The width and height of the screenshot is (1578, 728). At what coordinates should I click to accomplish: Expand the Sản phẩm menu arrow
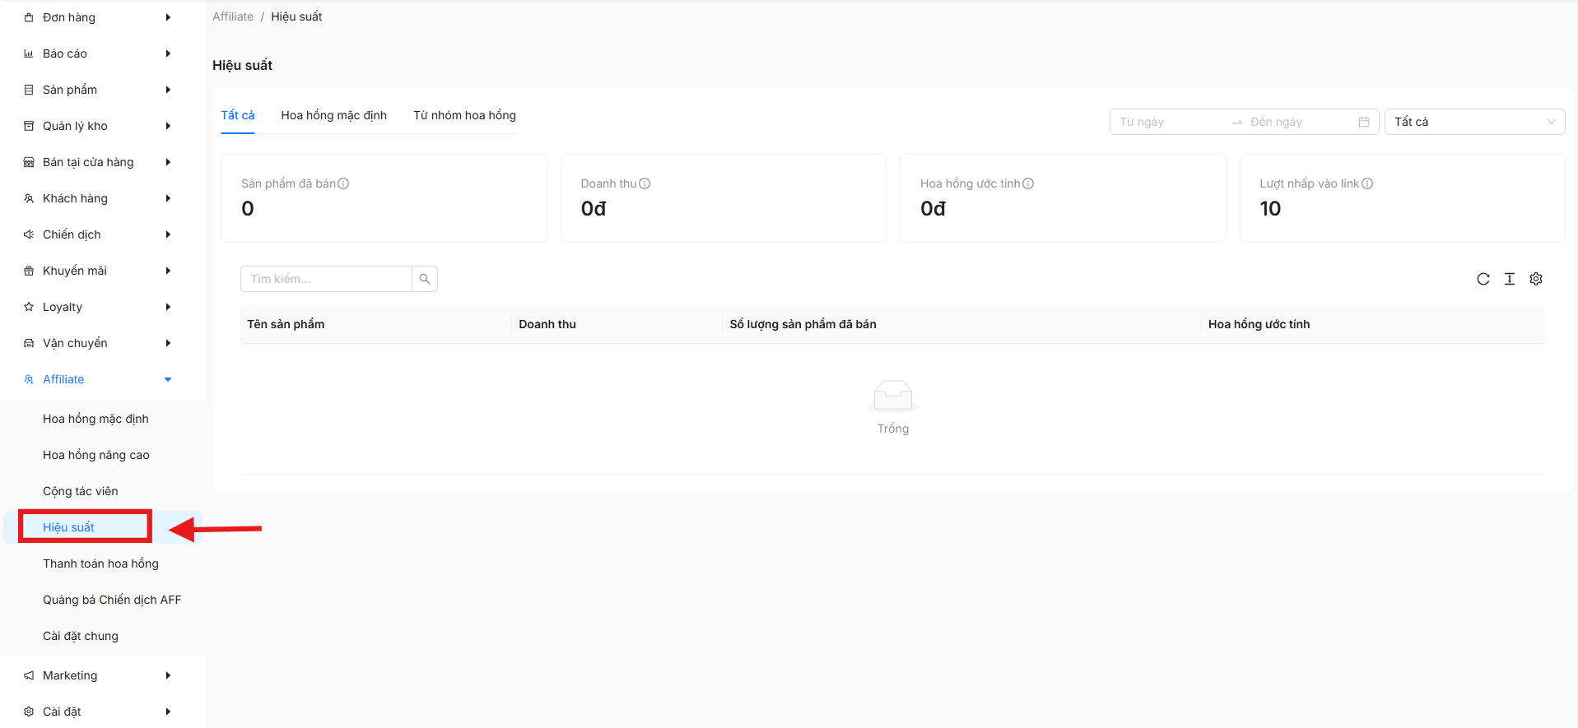point(168,90)
